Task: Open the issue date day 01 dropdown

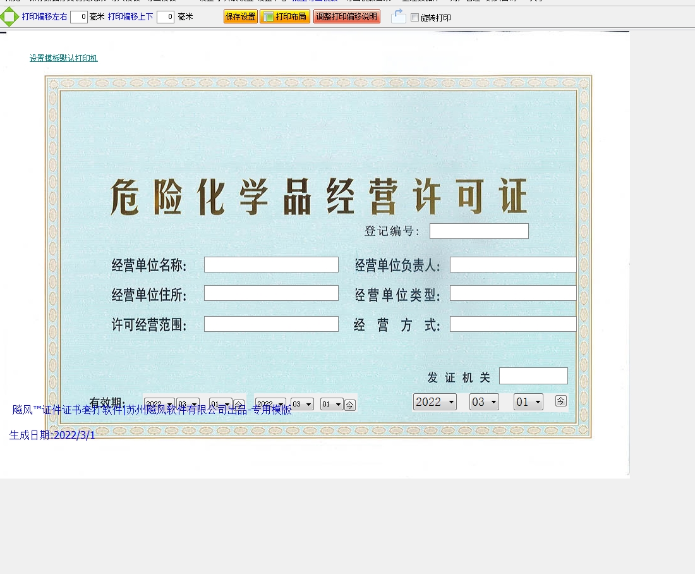Action: (x=528, y=402)
